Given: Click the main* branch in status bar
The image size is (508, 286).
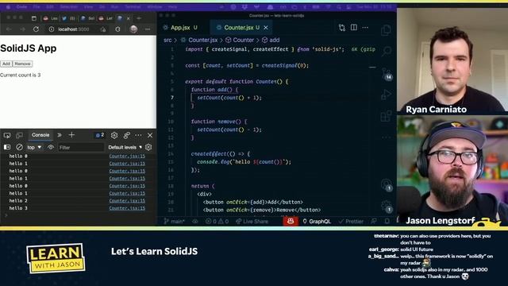Looking at the screenshot, I should 175,222.
